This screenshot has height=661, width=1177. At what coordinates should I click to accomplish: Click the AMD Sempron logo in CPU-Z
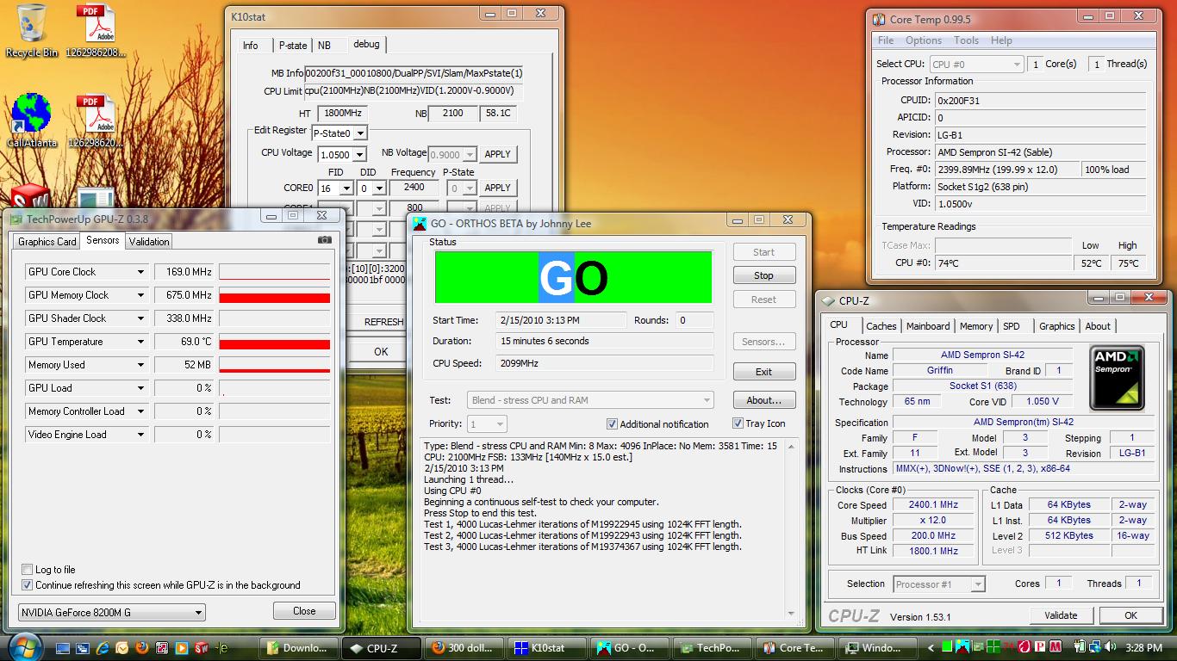point(1117,377)
